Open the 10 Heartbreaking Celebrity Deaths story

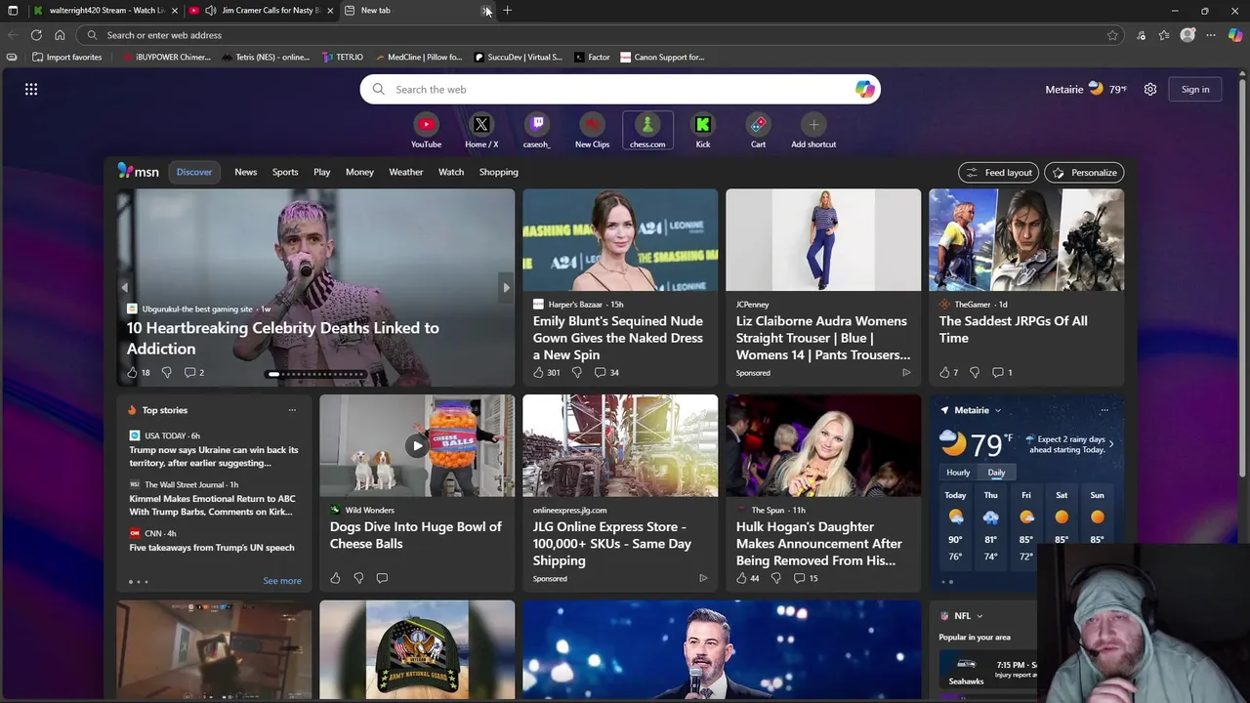pyautogui.click(x=283, y=338)
